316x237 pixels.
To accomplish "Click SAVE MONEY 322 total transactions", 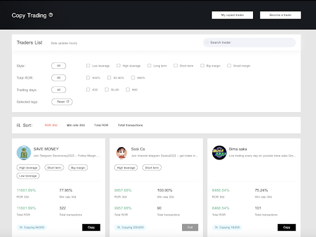I will [x=62, y=208].
